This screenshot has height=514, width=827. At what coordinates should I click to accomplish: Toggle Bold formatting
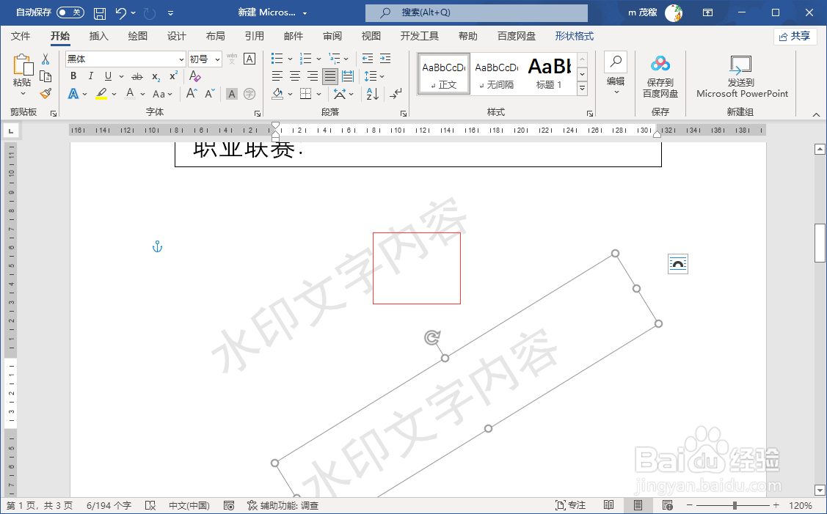tap(73, 76)
